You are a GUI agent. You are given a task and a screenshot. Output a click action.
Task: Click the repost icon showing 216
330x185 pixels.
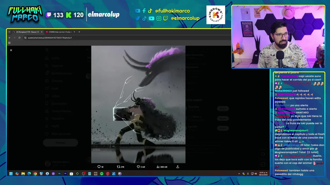pos(119,167)
